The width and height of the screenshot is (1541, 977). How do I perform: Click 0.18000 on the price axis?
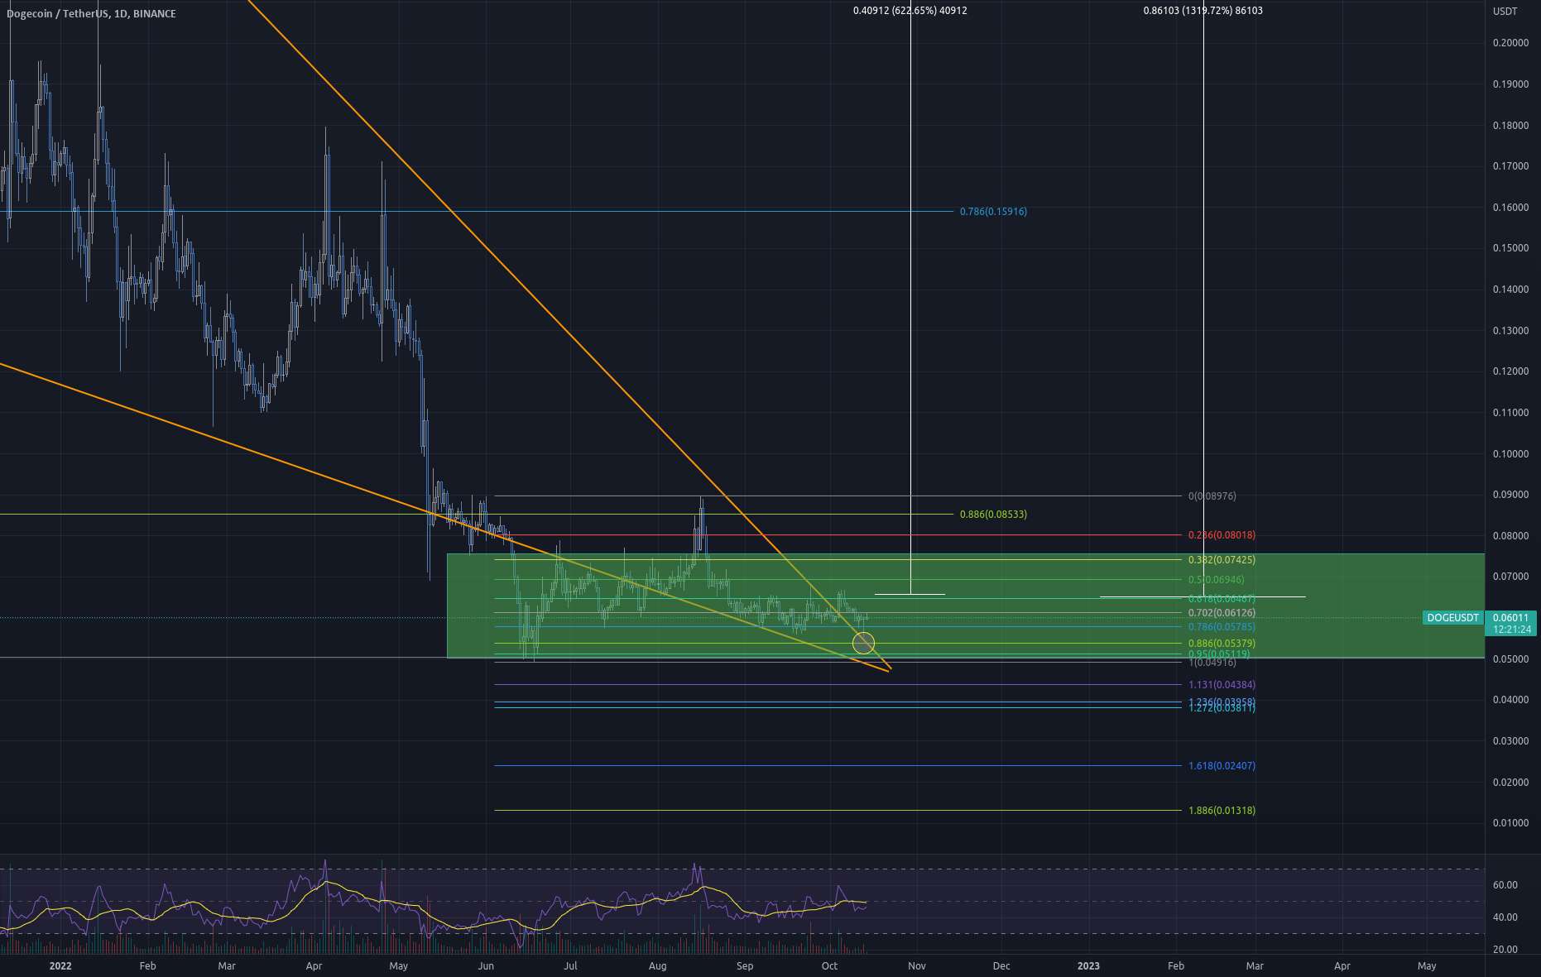tap(1510, 126)
